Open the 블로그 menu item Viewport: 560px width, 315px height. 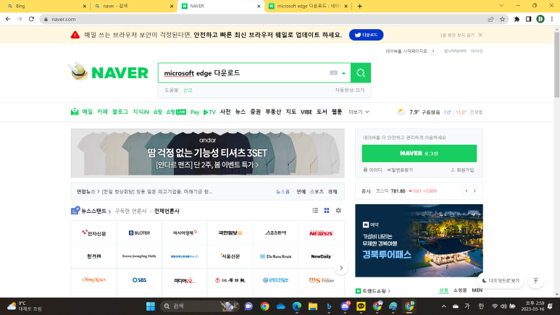(120, 112)
